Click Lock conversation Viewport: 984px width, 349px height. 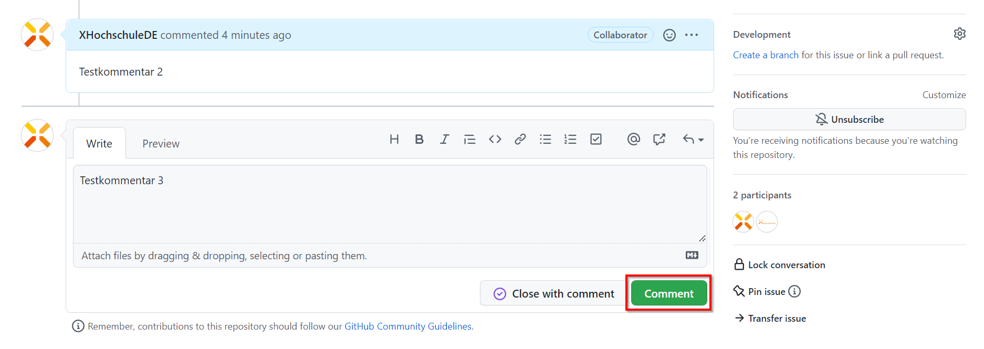tap(780, 265)
